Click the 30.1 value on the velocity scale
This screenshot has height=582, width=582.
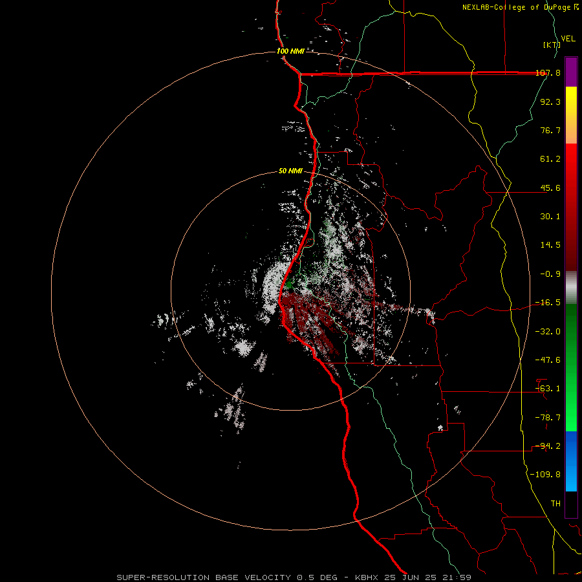(x=550, y=217)
